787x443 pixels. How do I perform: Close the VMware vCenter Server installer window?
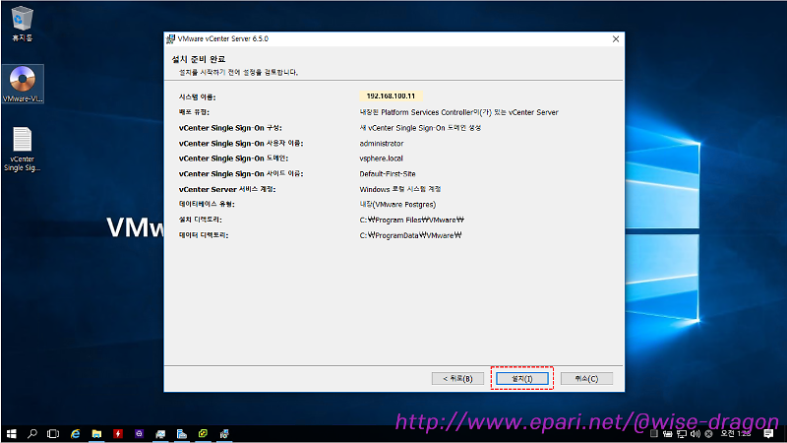click(616, 39)
